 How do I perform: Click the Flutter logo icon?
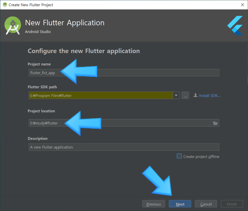pyautogui.click(x=235, y=25)
